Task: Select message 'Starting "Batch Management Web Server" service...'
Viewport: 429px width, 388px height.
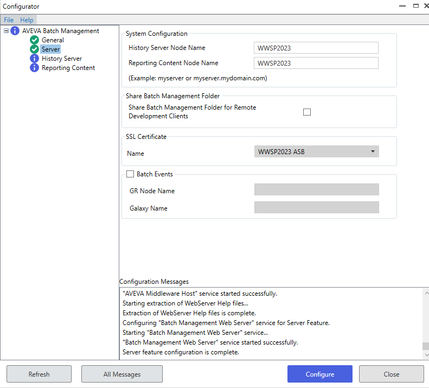Action: click(x=195, y=333)
